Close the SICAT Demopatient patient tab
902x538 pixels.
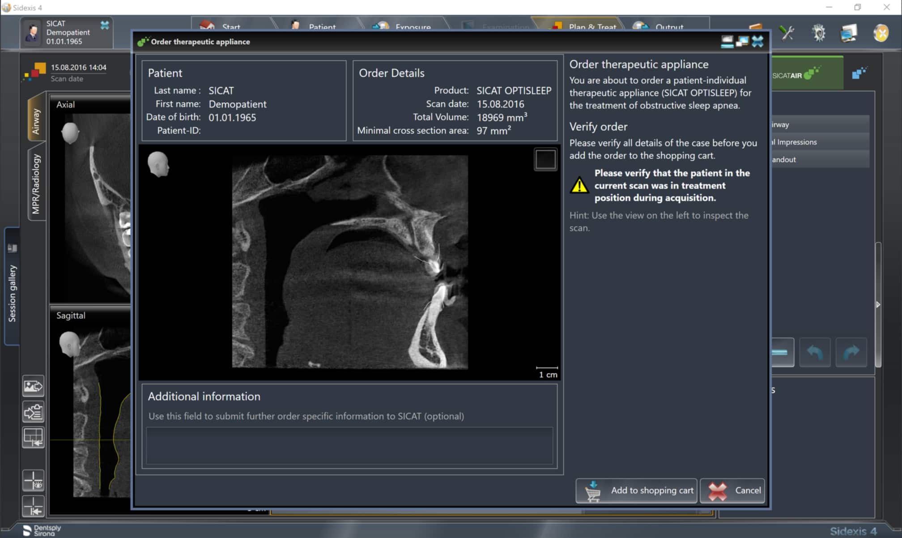tap(105, 25)
